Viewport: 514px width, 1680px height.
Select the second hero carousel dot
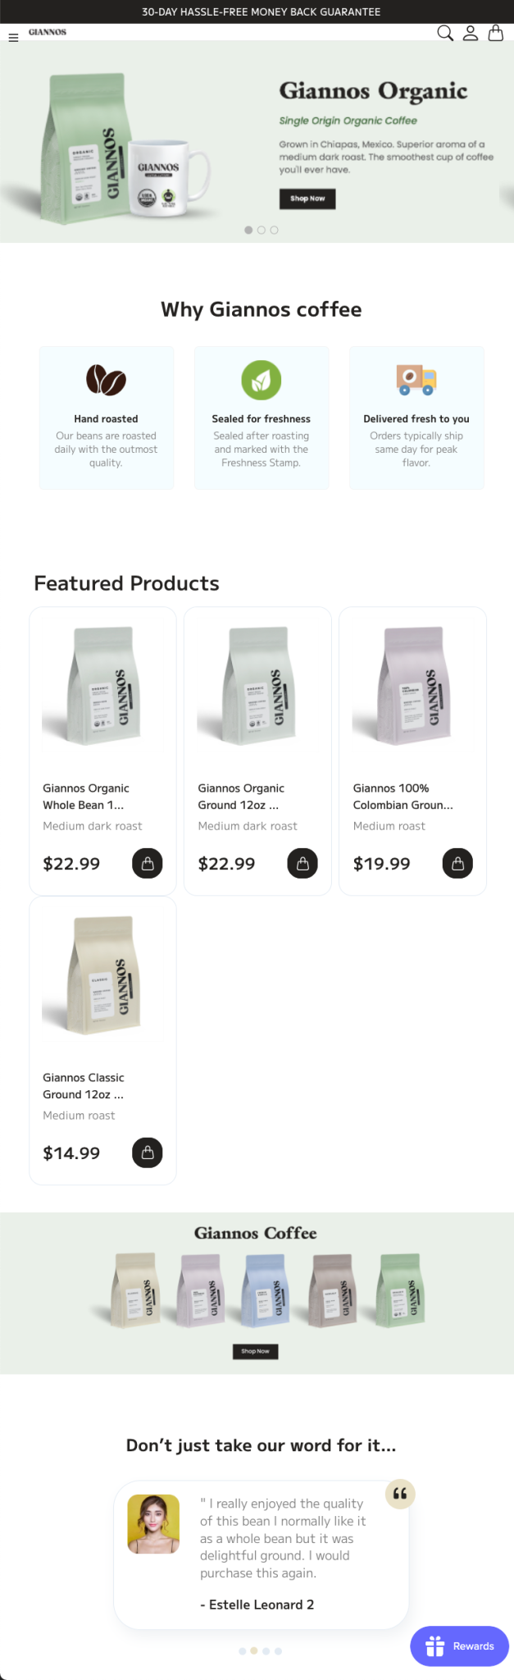(x=262, y=231)
